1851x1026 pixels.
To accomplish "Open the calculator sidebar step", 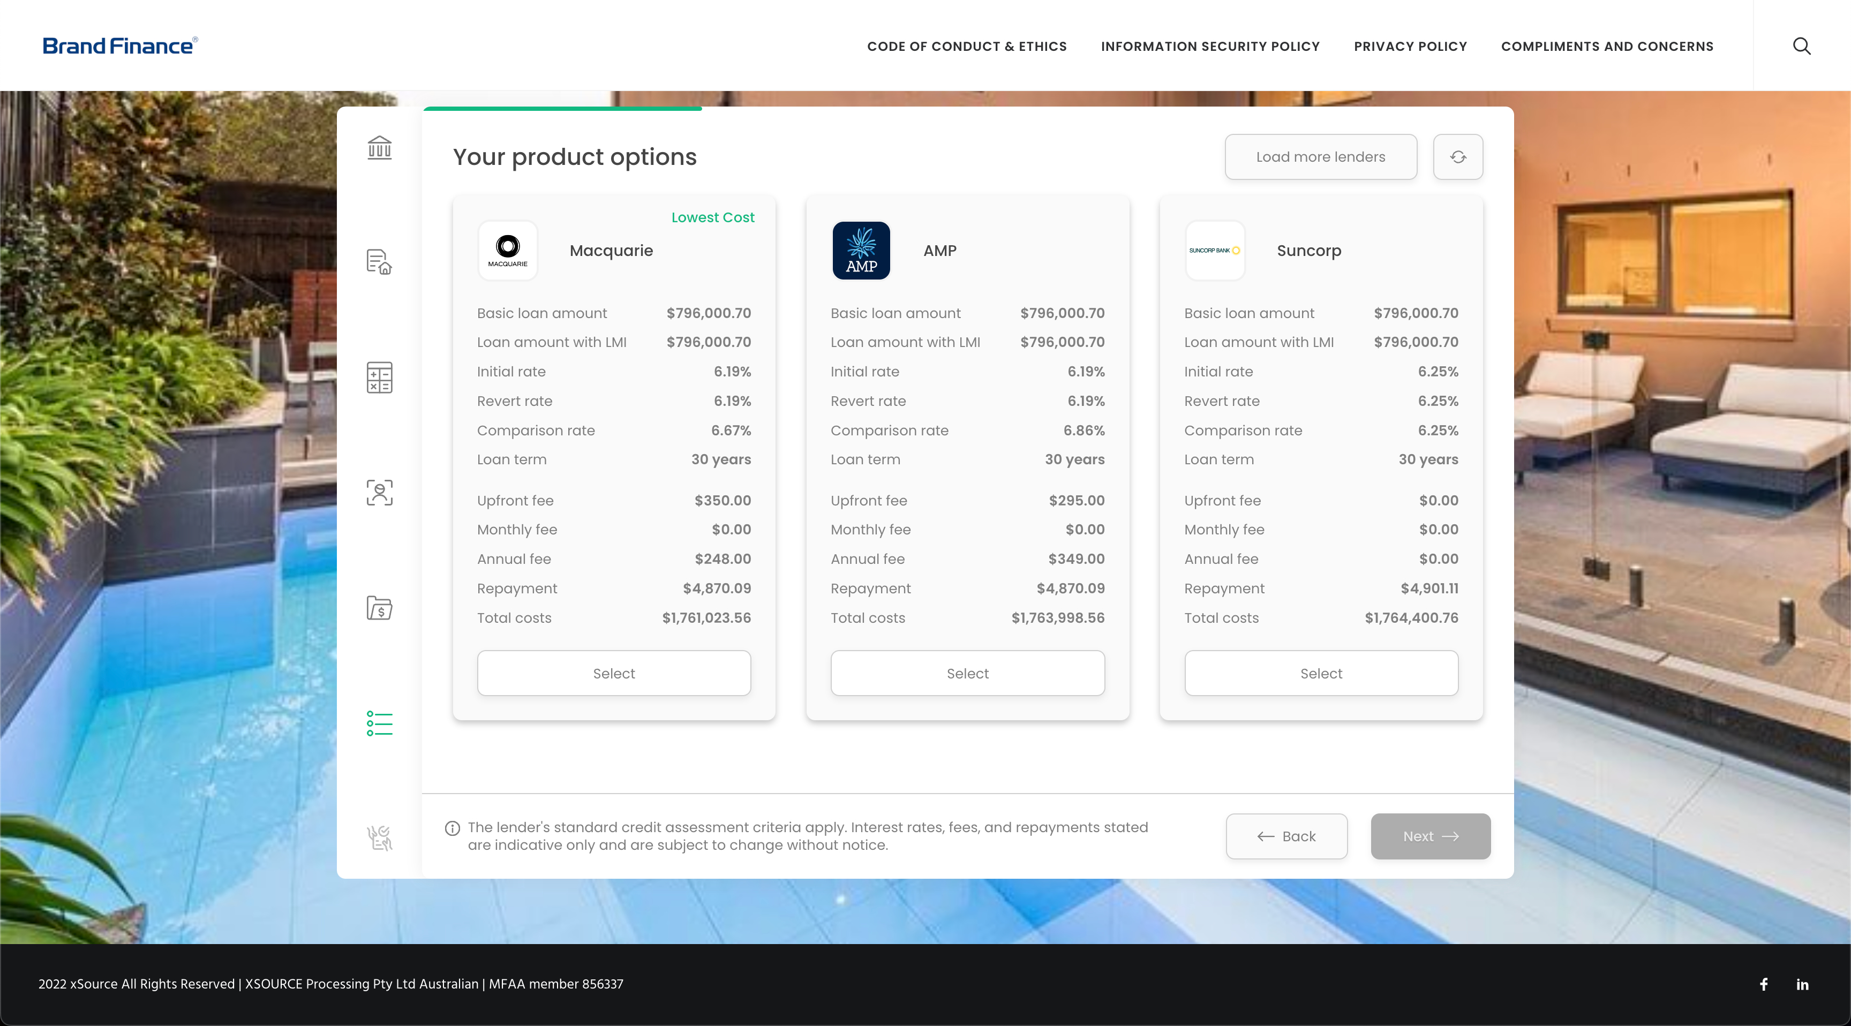I will coord(379,377).
